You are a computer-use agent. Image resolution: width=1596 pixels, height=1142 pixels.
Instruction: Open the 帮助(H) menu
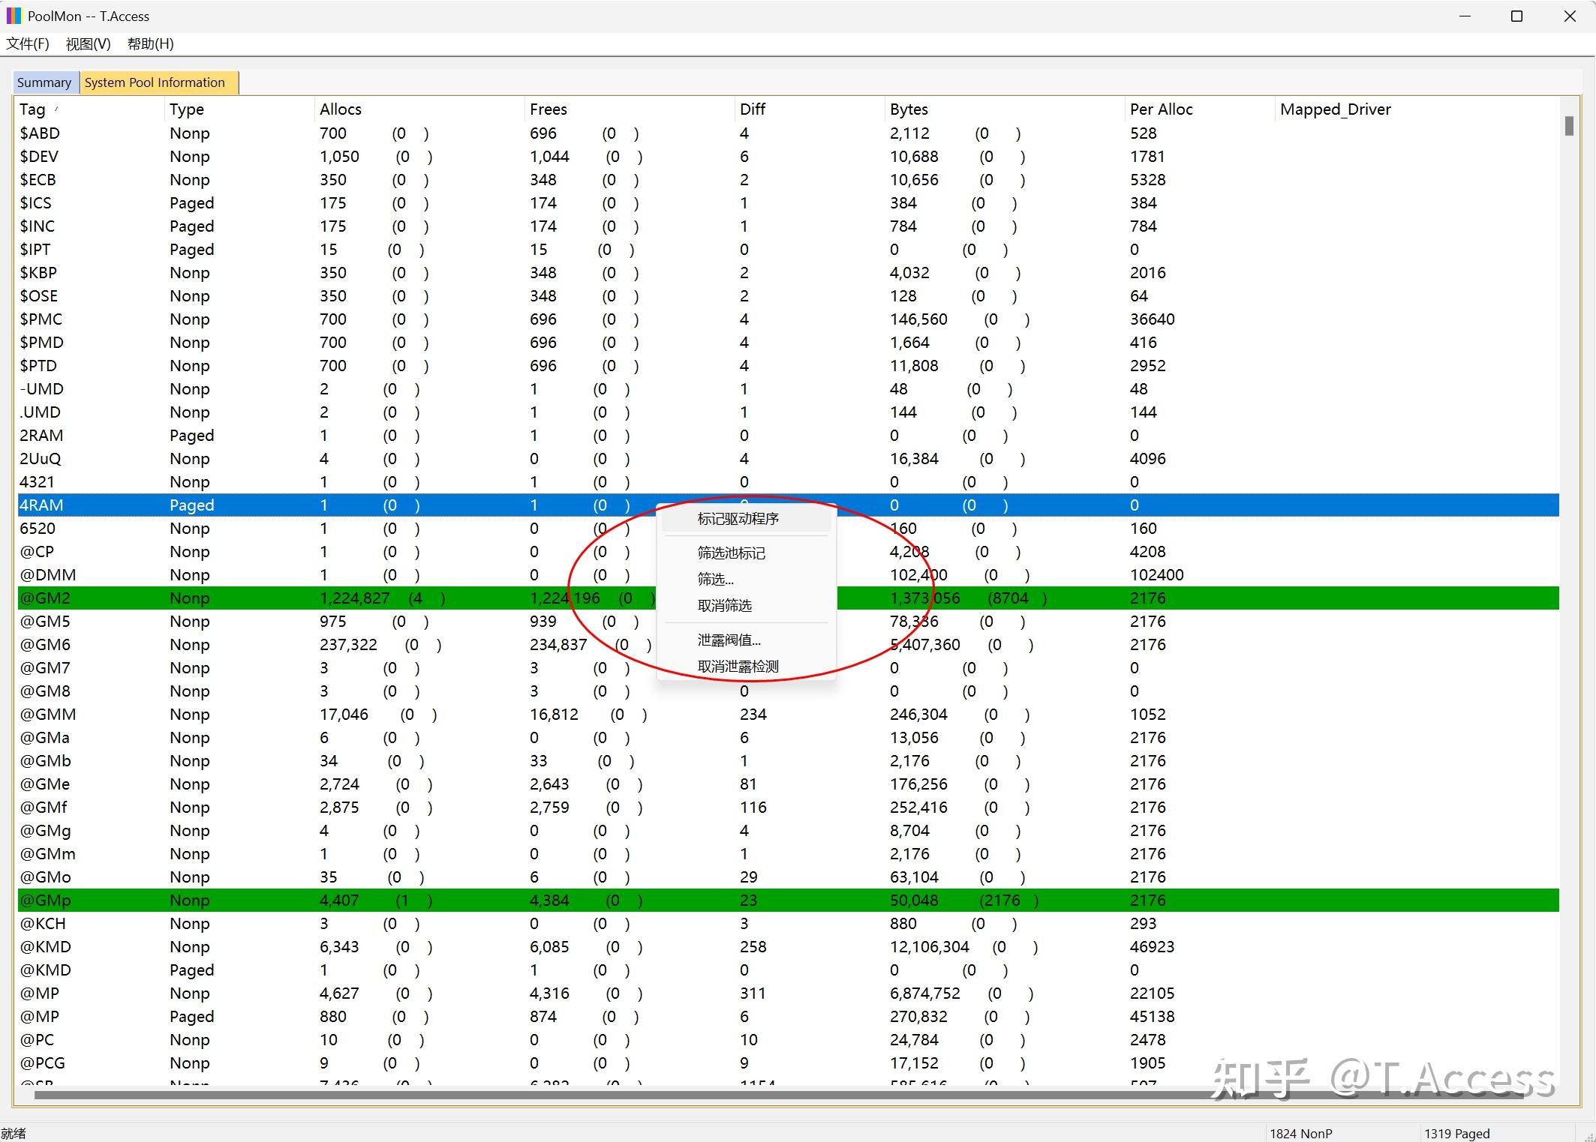pos(151,44)
